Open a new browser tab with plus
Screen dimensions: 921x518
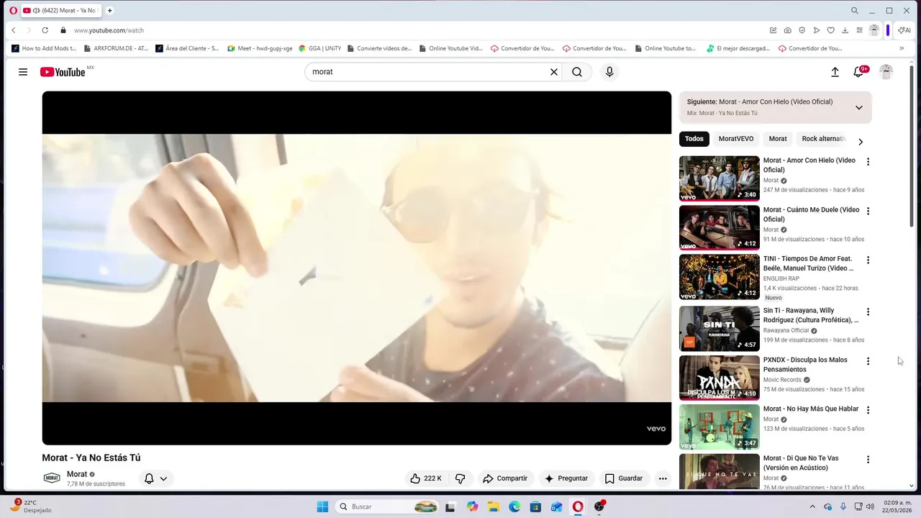110,11
